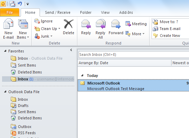Click the New E-mail icon
The width and height of the screenshot is (189, 138).
point(8,24)
